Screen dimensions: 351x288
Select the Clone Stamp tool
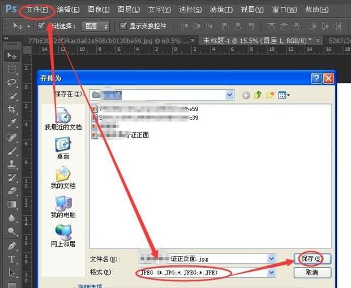point(11,164)
